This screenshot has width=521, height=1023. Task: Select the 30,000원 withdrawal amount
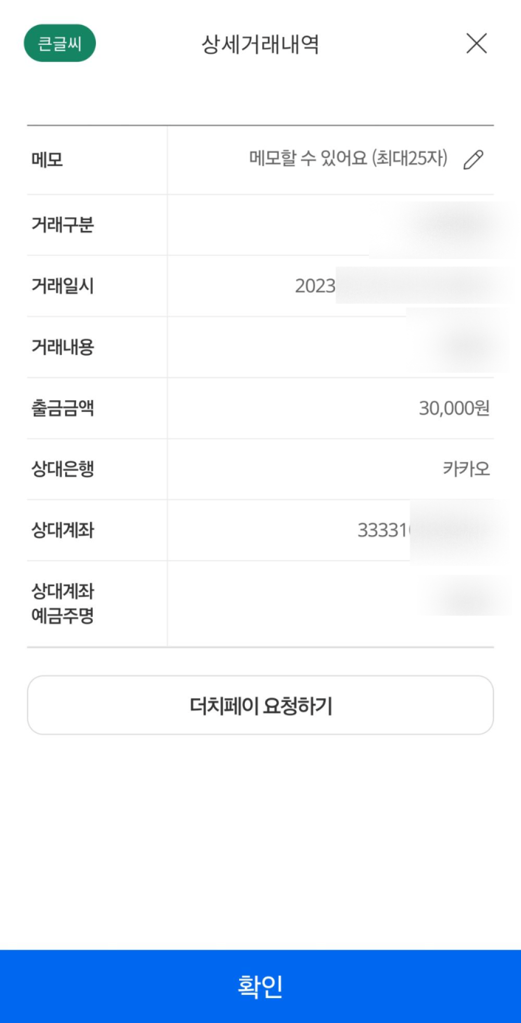(x=454, y=409)
